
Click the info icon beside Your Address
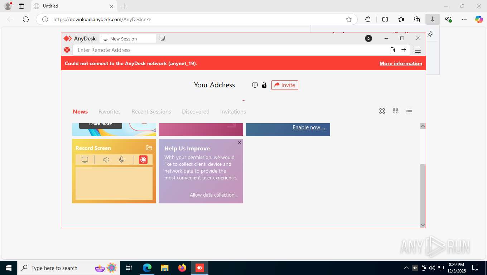pos(255,85)
